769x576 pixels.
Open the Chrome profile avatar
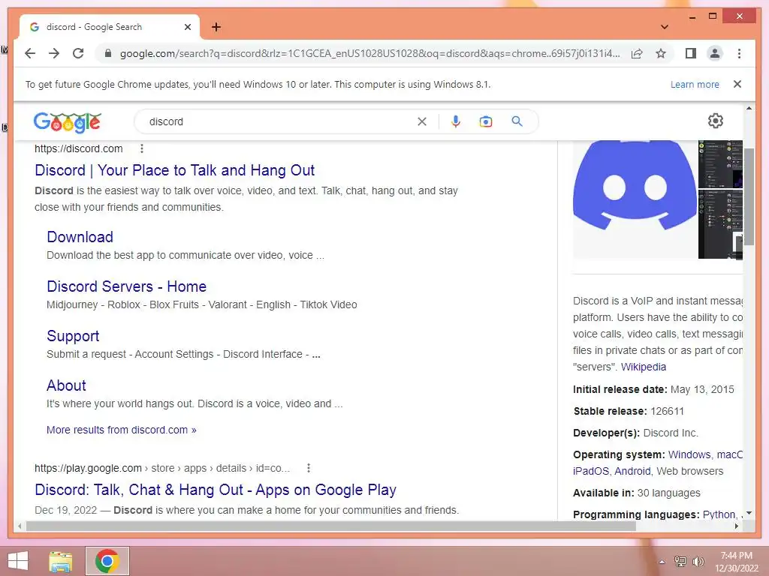pos(715,53)
